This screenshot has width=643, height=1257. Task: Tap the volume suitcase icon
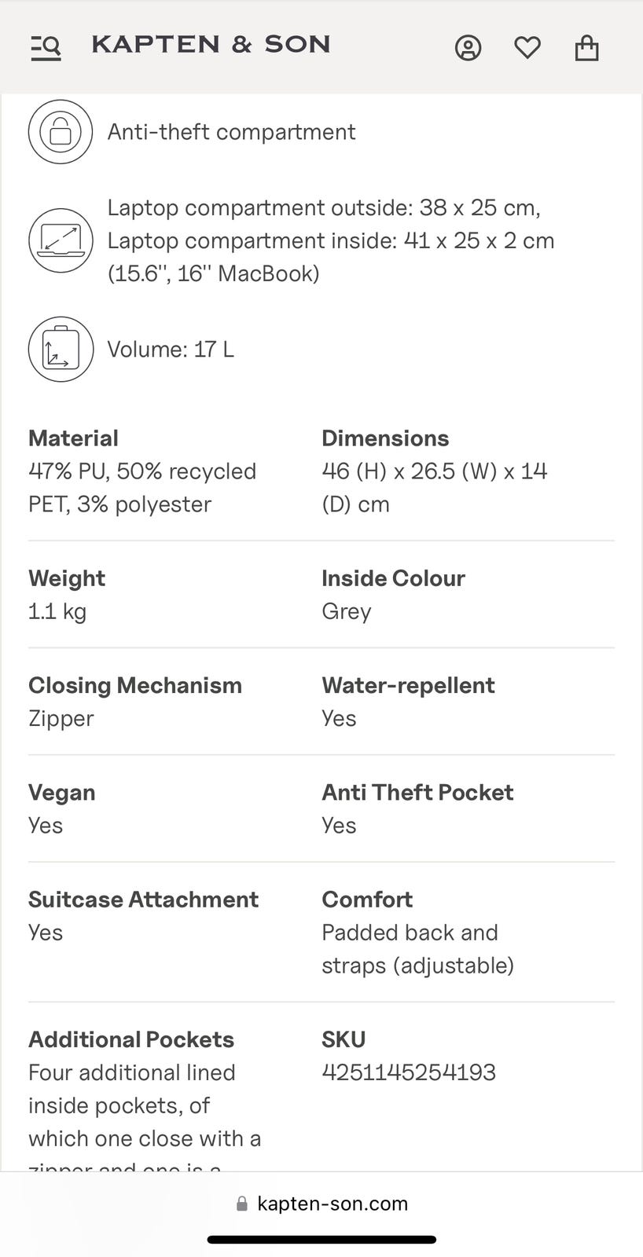(61, 349)
